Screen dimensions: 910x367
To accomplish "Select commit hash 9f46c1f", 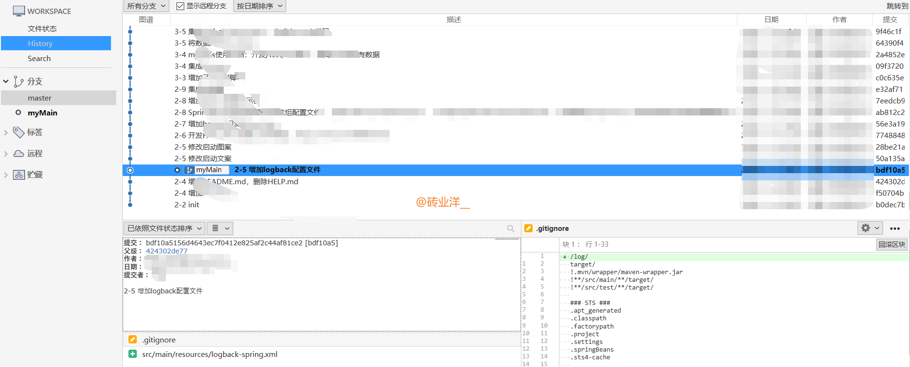I will click(888, 31).
